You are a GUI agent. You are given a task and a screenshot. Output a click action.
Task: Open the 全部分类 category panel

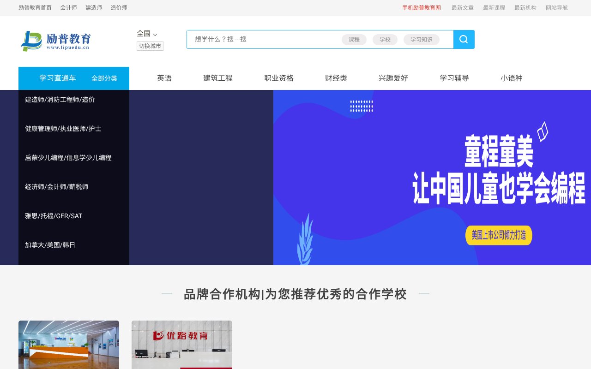104,78
